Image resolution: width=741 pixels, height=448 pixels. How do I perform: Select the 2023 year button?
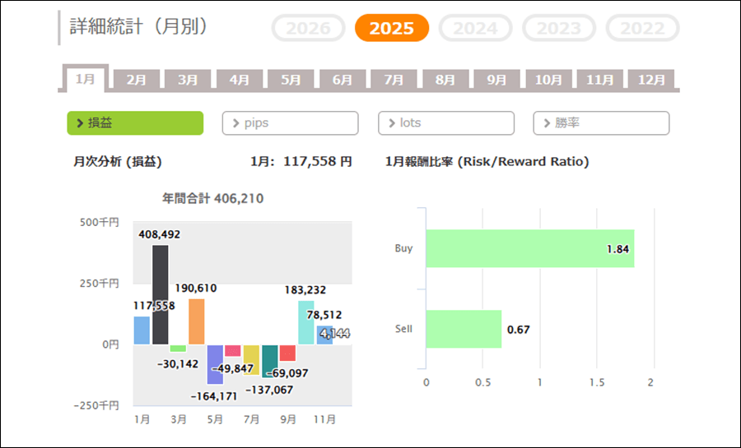pos(559,28)
